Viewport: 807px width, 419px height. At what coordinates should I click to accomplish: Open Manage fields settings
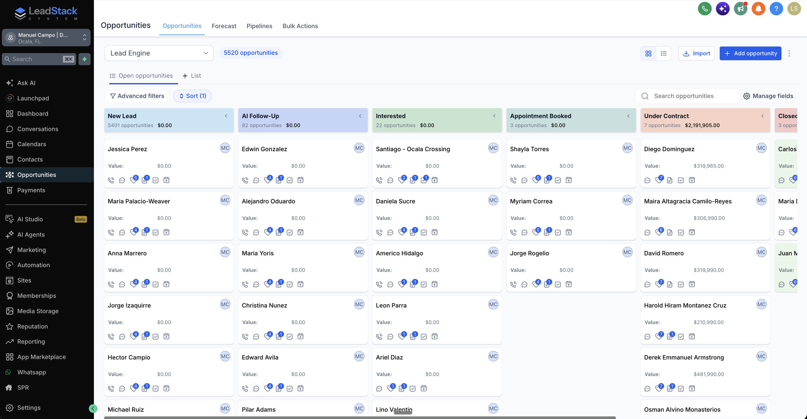click(x=768, y=96)
